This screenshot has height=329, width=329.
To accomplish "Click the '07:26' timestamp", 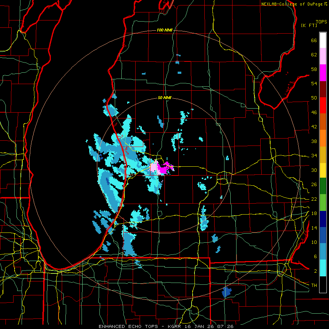I will pos(226,326).
